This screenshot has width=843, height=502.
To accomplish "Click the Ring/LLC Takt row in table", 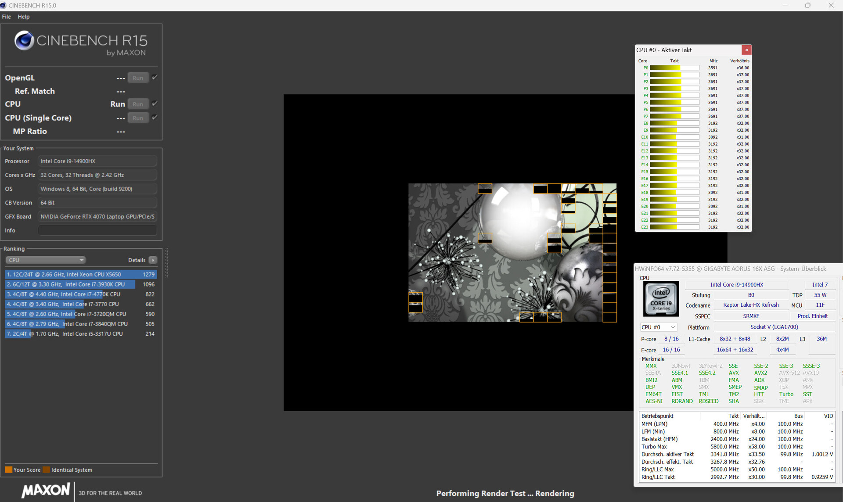I will [737, 477].
